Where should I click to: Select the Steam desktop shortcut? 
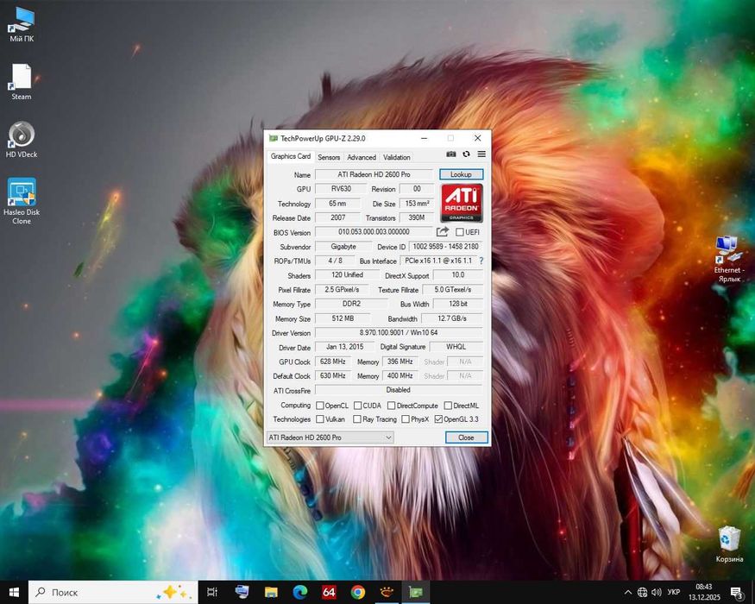pos(22,82)
